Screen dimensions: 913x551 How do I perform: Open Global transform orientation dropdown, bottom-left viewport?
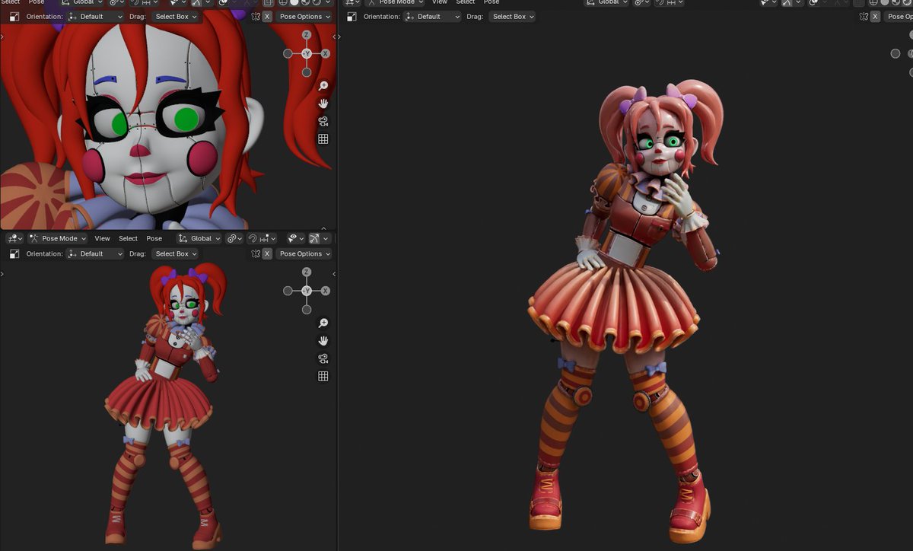pos(199,238)
